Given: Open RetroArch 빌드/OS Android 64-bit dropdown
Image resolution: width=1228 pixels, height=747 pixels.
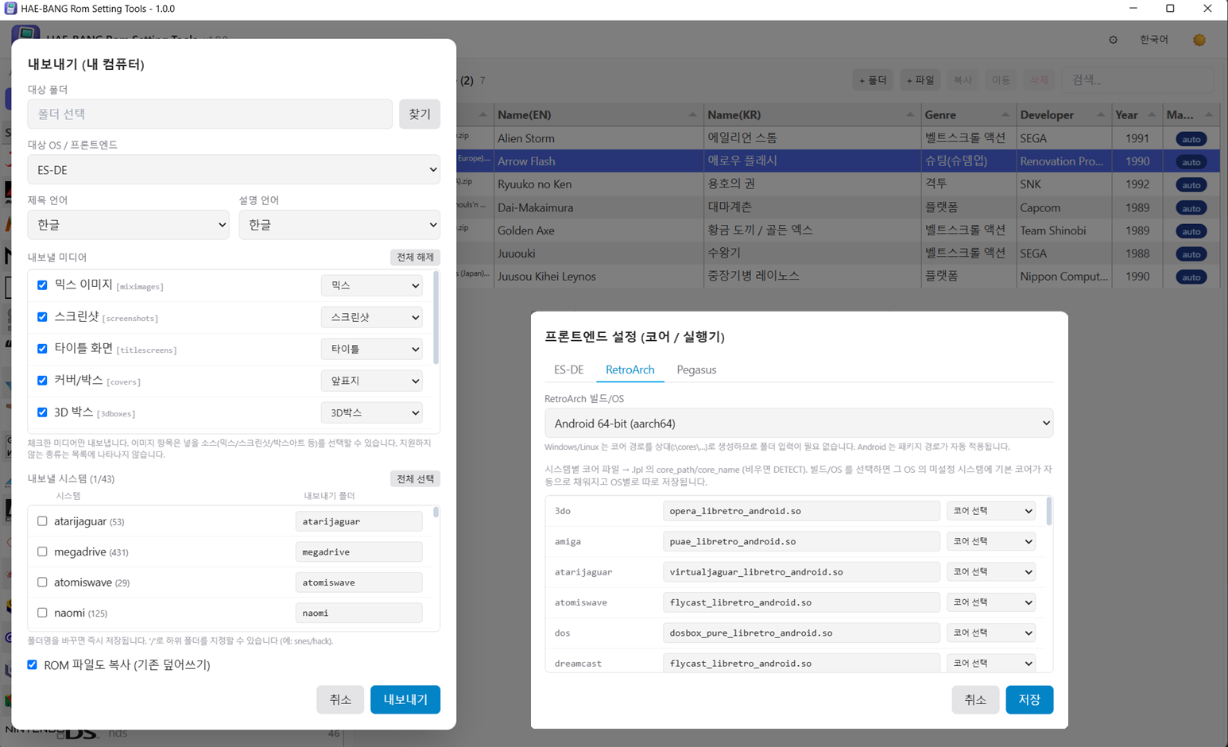Looking at the screenshot, I should 799,424.
